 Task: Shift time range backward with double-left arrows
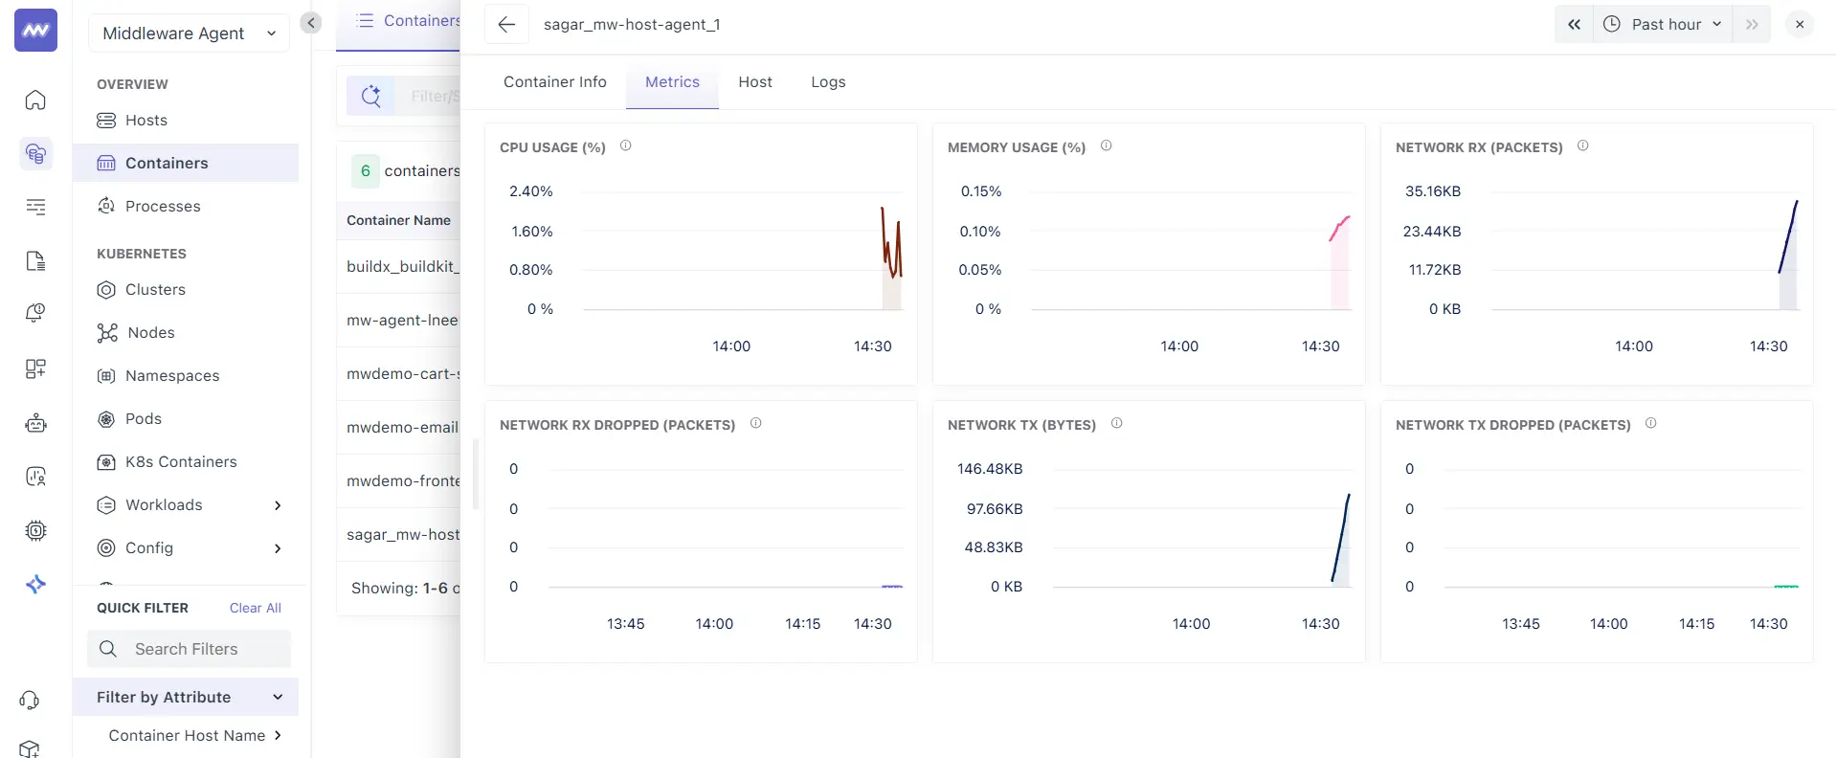click(1574, 25)
